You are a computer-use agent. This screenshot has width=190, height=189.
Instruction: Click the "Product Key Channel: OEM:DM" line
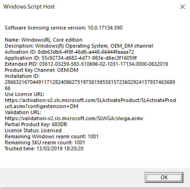[x=42, y=70]
